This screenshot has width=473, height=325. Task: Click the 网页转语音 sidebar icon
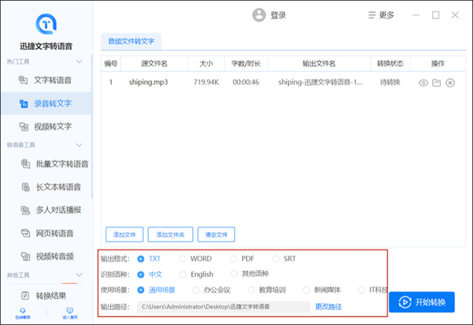(25, 233)
